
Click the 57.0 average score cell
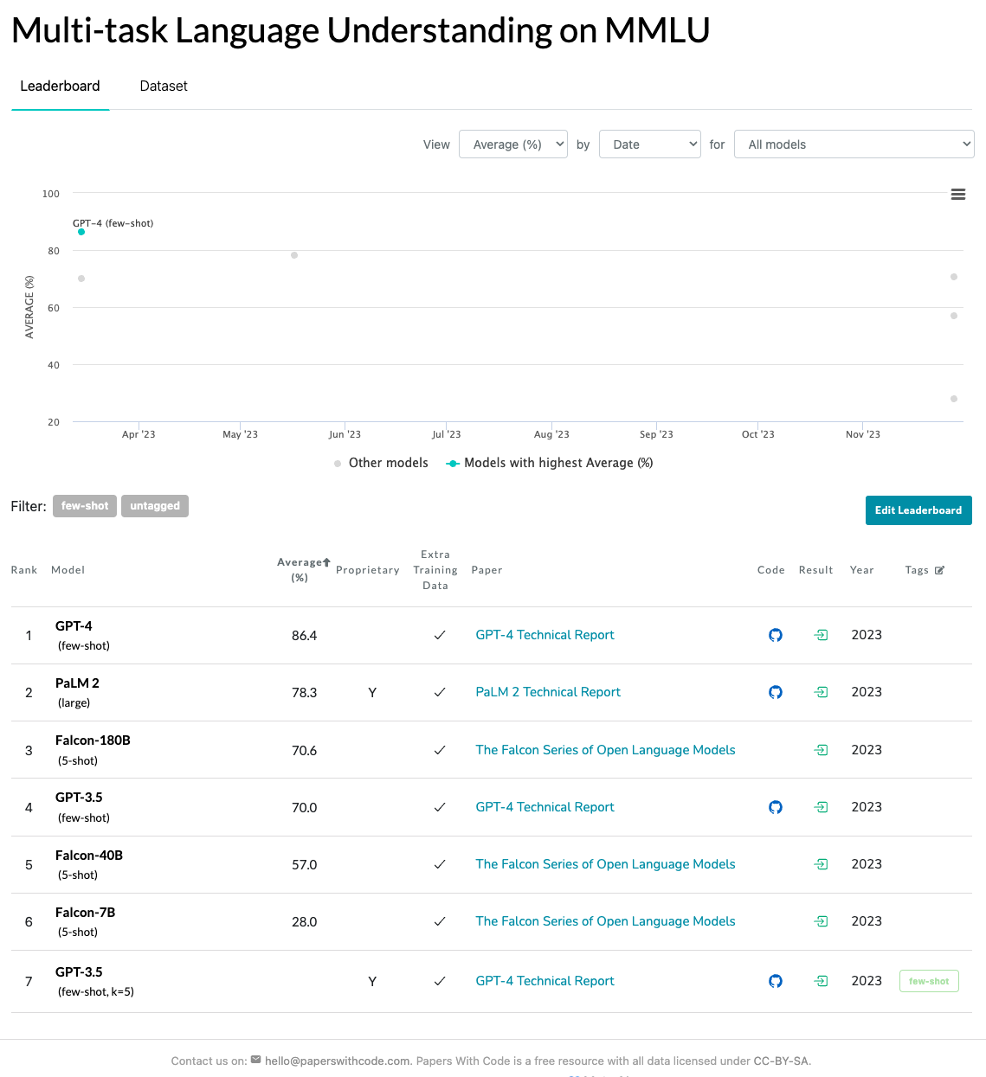[305, 865]
